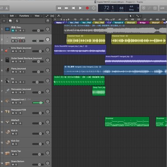Screen dimensions: 167x167
Task: Mute track 1 with its M button
Action: coord(13,30)
